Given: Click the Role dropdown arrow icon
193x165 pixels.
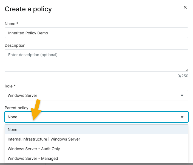Looking at the screenshot, I should pos(182,95).
